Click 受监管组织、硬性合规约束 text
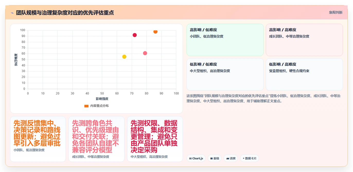This screenshot has height=172, width=353. [x=289, y=71]
